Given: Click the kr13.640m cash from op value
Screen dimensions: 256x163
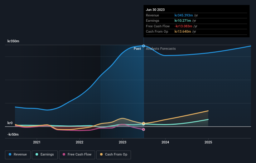Looking at the screenshot, I should pyautogui.click(x=183, y=32).
